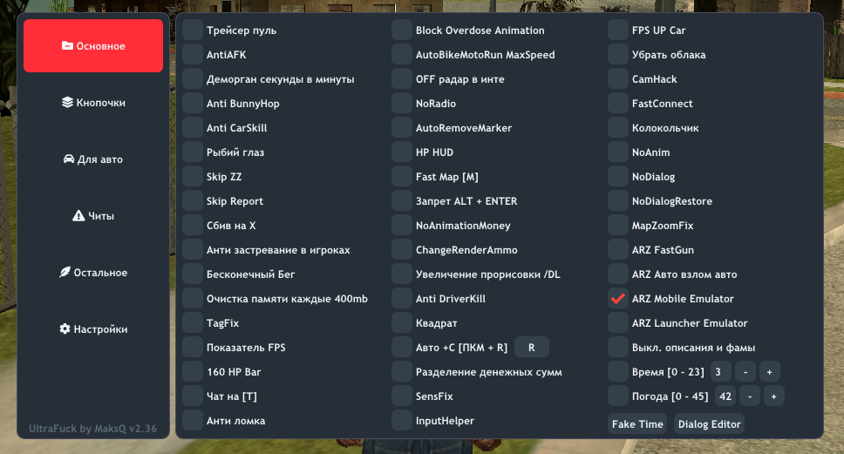Click the layers icon beside Кнопочки
Image resolution: width=844 pixels, height=454 pixels.
pos(67,103)
